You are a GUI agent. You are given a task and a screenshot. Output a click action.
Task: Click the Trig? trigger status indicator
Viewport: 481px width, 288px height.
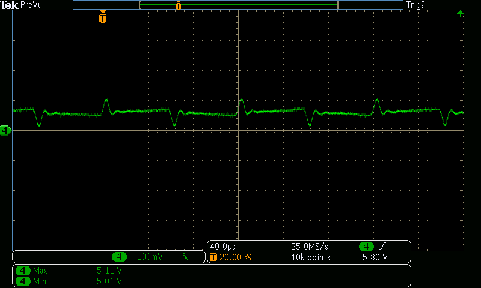point(415,5)
